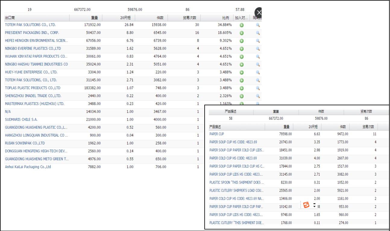Image resolution: width=390 pixels, height=231 pixels.
Task: Open PAPER COLD CUP HS CODE: 4823.69 link
Action: (233, 158)
